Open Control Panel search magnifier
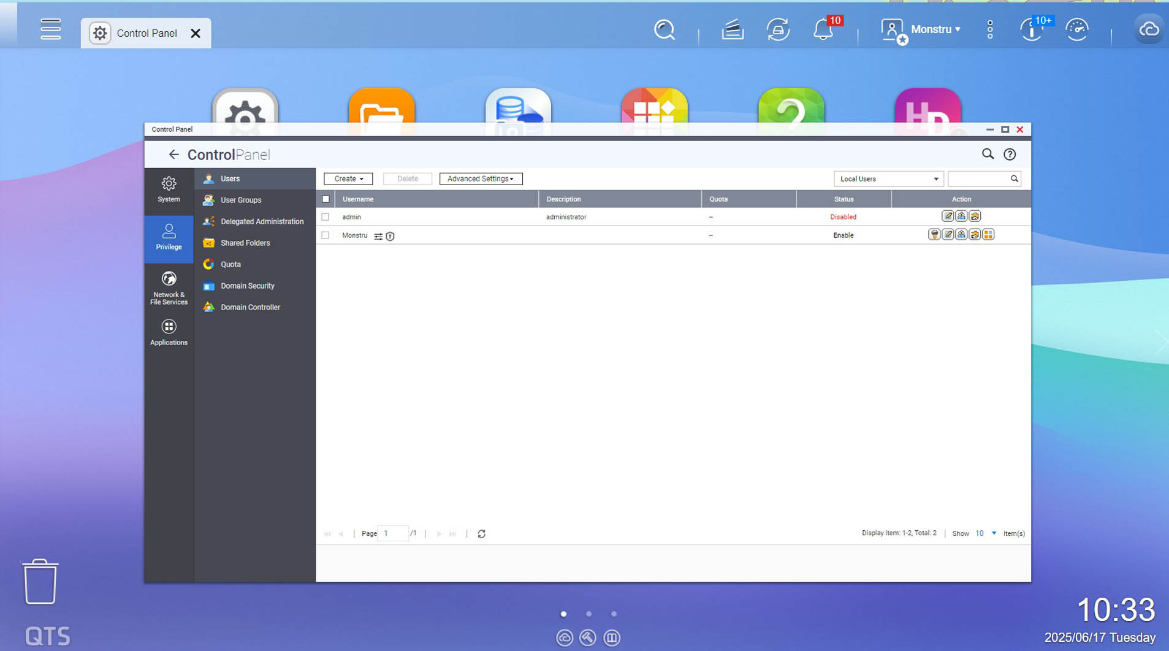This screenshot has width=1169, height=651. click(x=988, y=154)
